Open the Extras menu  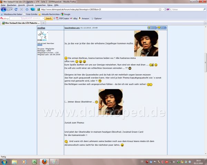[49, 5]
